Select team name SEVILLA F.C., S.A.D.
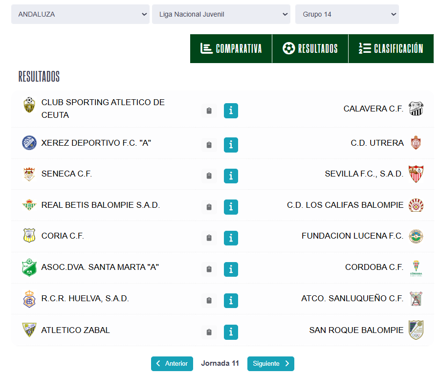Screen dimensions: 440x376 pyautogui.click(x=364, y=174)
